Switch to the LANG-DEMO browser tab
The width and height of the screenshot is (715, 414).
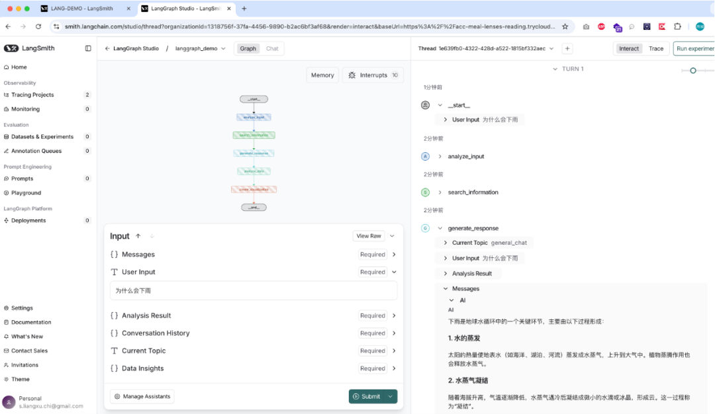coord(82,8)
